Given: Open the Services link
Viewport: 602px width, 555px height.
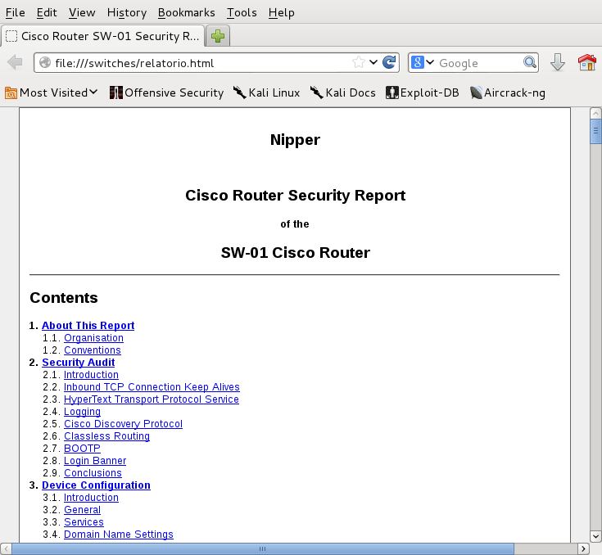Looking at the screenshot, I should click(x=84, y=522).
